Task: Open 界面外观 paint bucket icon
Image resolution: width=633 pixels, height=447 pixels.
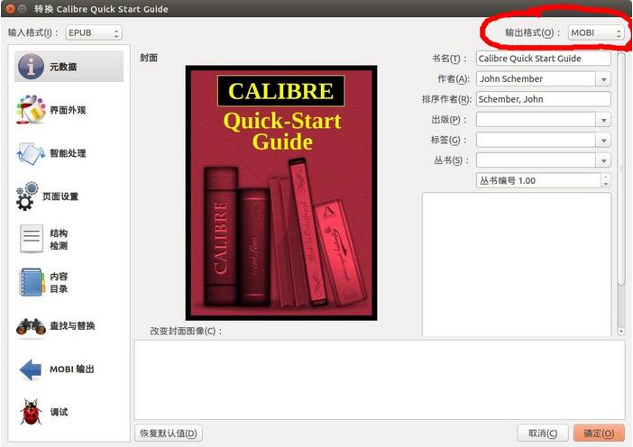Action: (x=31, y=109)
